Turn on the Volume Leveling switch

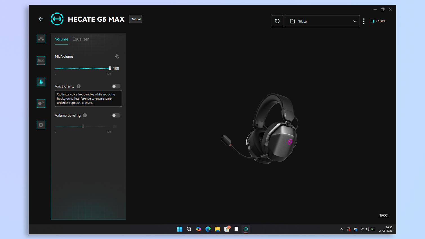tap(116, 115)
